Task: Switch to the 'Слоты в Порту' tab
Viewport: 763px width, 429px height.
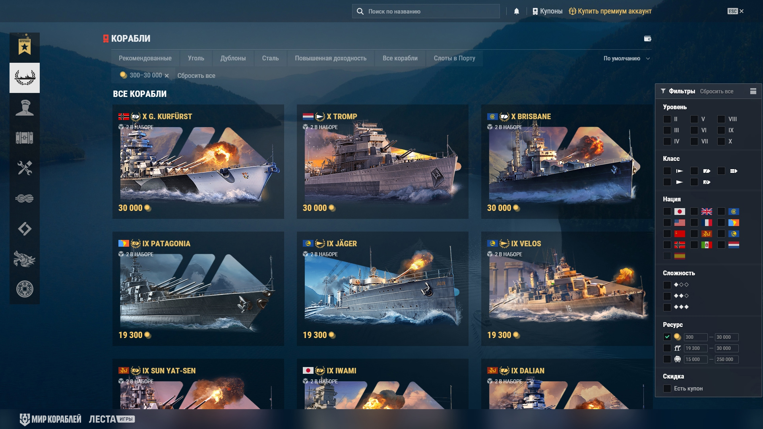Action: [454, 58]
